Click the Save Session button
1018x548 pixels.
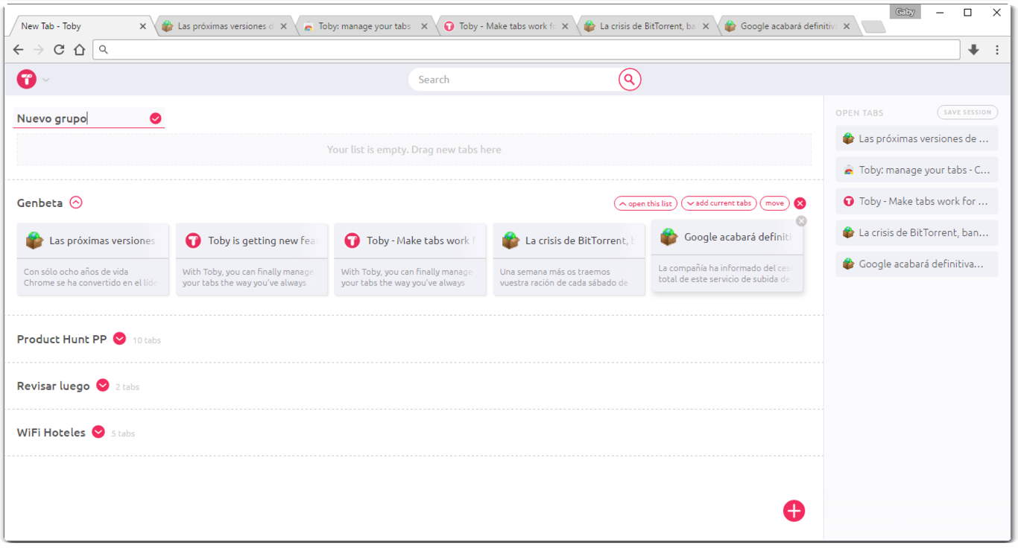point(967,112)
